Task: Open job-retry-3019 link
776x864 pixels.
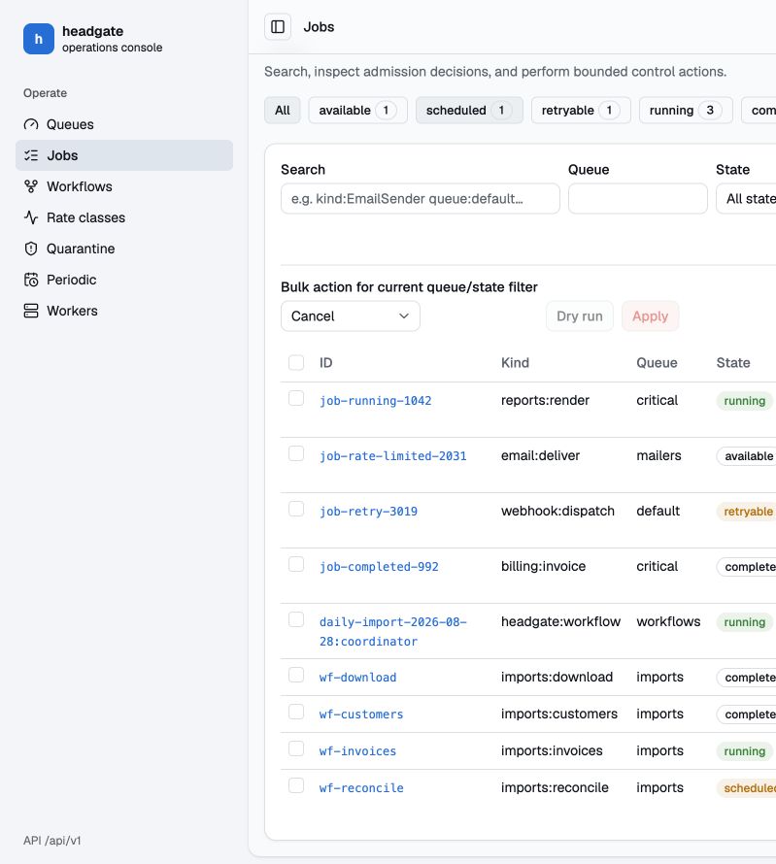Action: point(368,512)
